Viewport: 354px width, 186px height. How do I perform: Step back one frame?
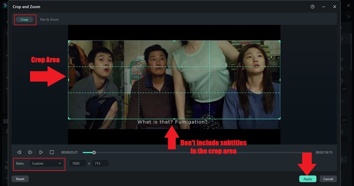pyautogui.click(x=19, y=152)
